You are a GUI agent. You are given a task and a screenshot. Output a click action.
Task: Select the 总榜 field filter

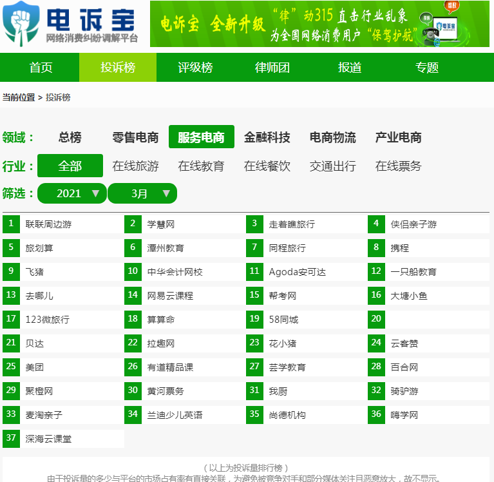click(70, 137)
